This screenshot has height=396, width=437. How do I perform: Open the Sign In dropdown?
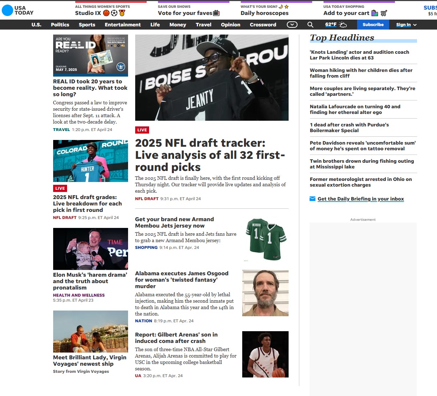[406, 25]
